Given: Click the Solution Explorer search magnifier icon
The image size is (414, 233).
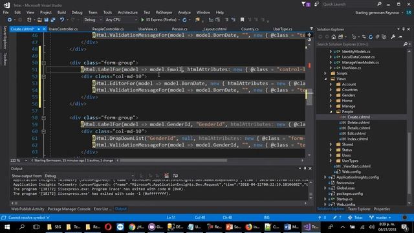Looking at the screenshot, I should coord(406,44).
